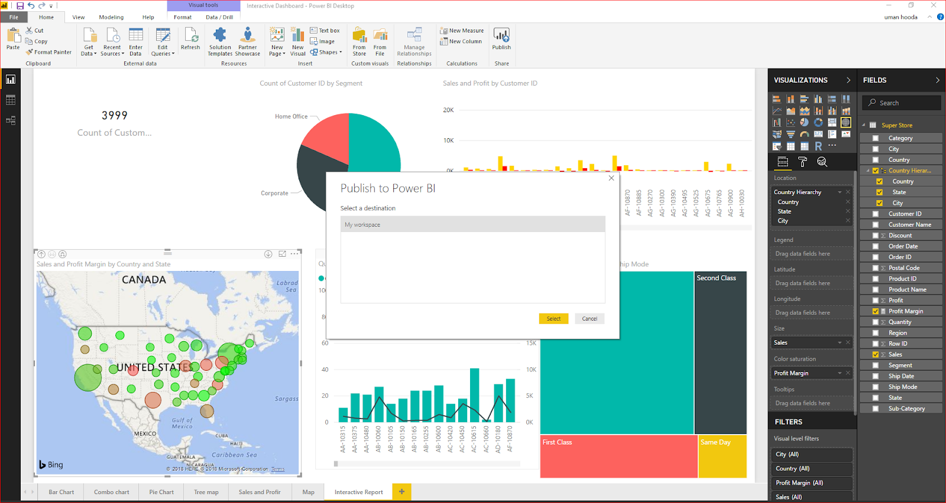This screenshot has width=946, height=503.
Task: Check the Customer ID field checkbox
Action: tap(876, 214)
